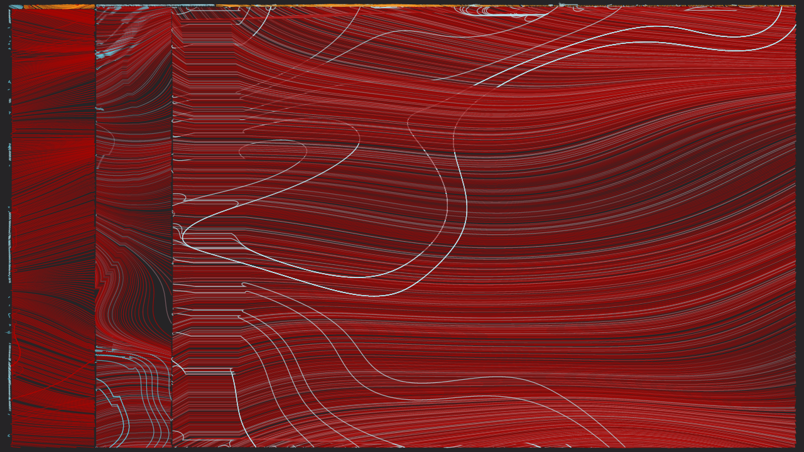Click the divider between middle panel and main canvas
Image resolution: width=804 pixels, height=452 pixels.
172,226
